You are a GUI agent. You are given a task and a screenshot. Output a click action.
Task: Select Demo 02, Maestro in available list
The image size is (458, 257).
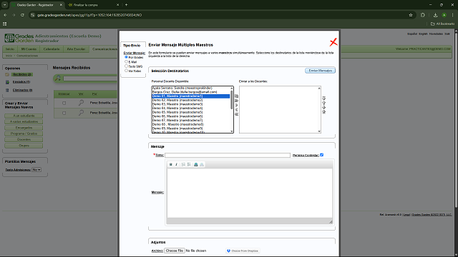[191, 100]
